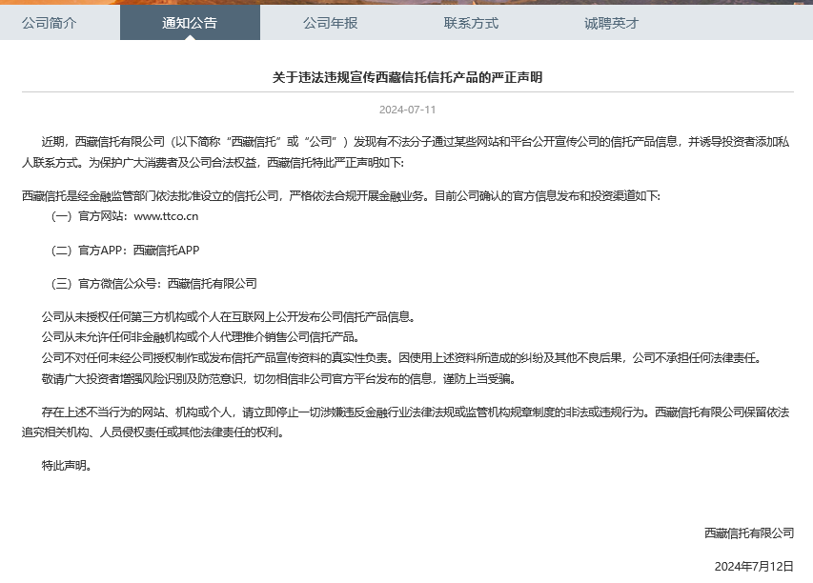Click the announcement title about 严正声明
Screen dimensions: 813x583
406,70
